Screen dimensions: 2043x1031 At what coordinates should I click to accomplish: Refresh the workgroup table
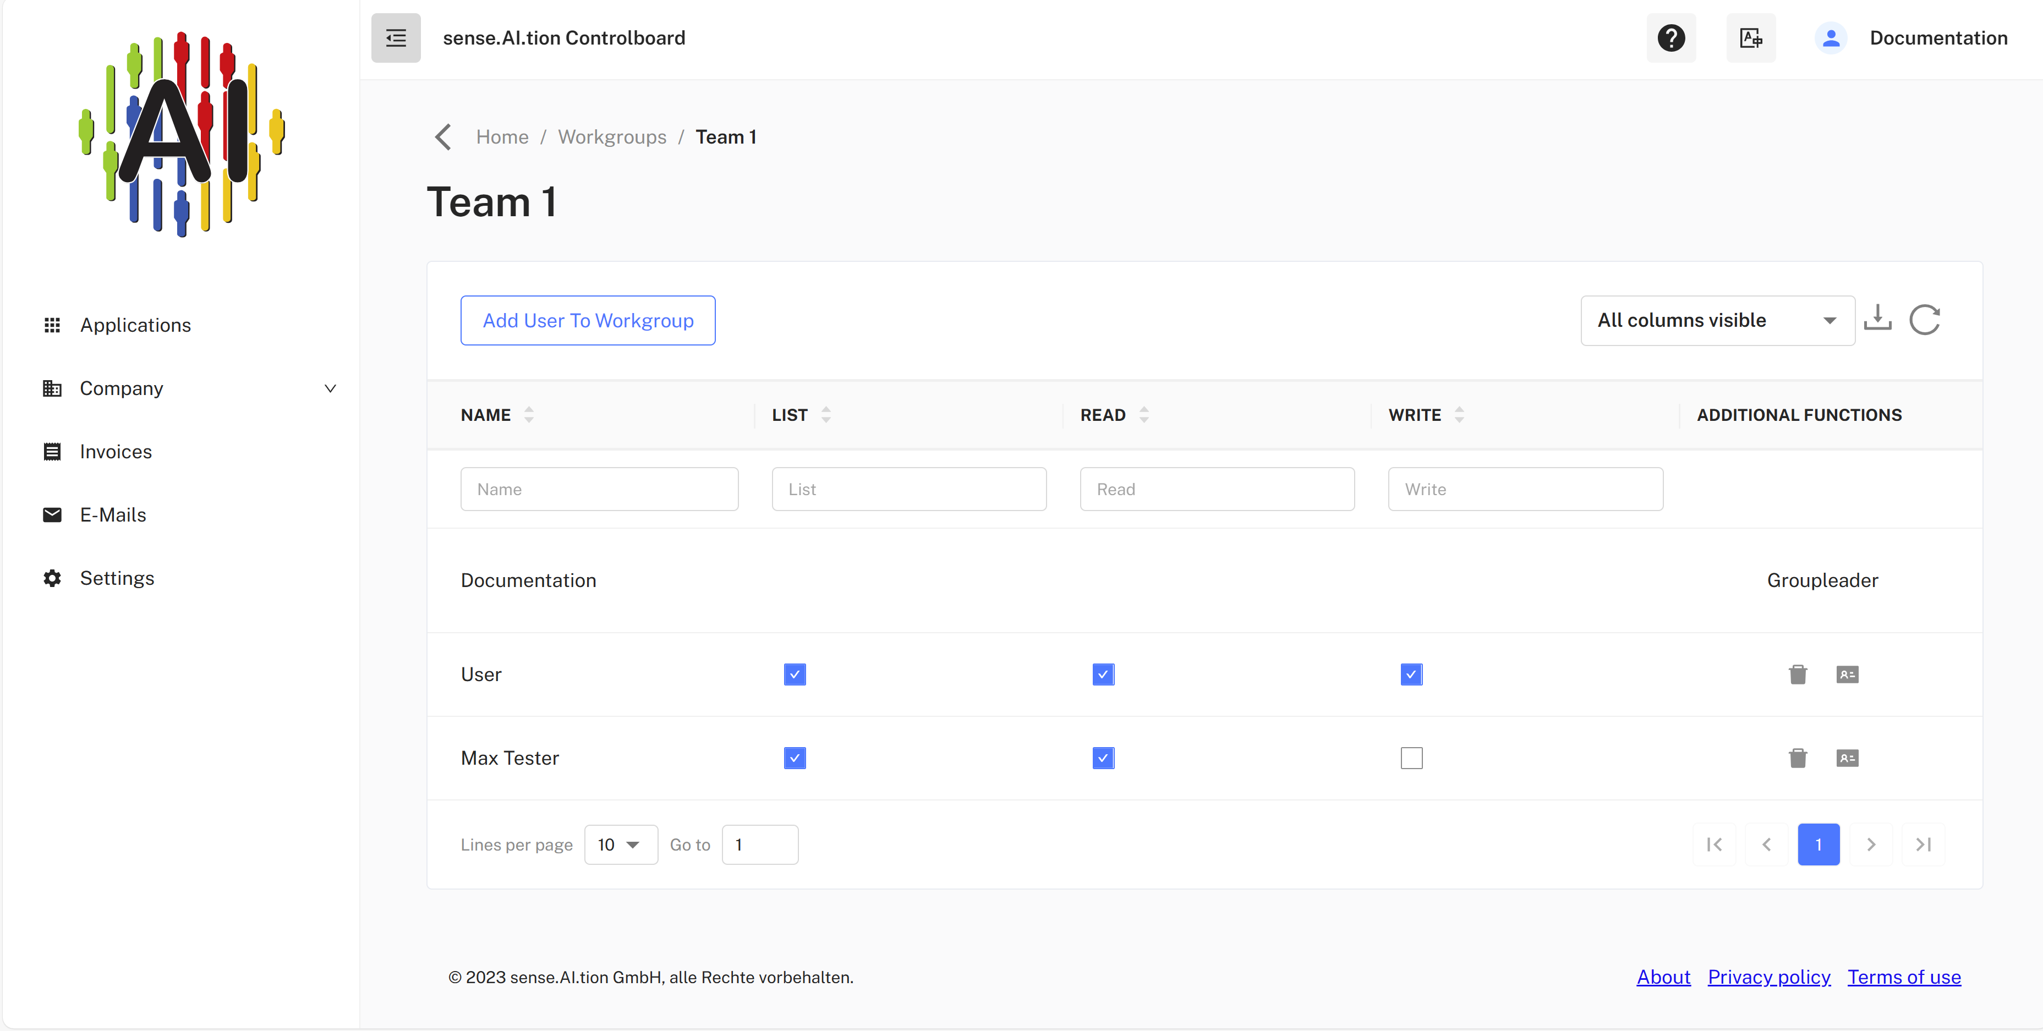[x=1925, y=320]
